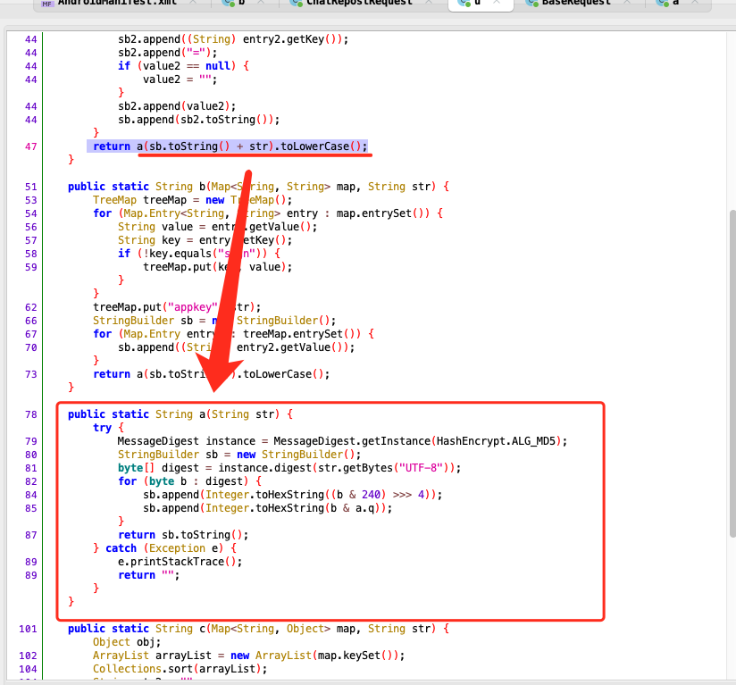Click 'map.entrySet()' on line 54
The height and width of the screenshot is (685, 736).
click(381, 214)
